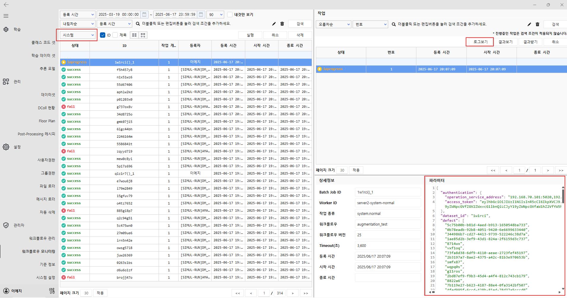Click the parameter panel vertical scrollbar
Image resolution: width=567 pixels, height=298 pixels.
[563, 196]
